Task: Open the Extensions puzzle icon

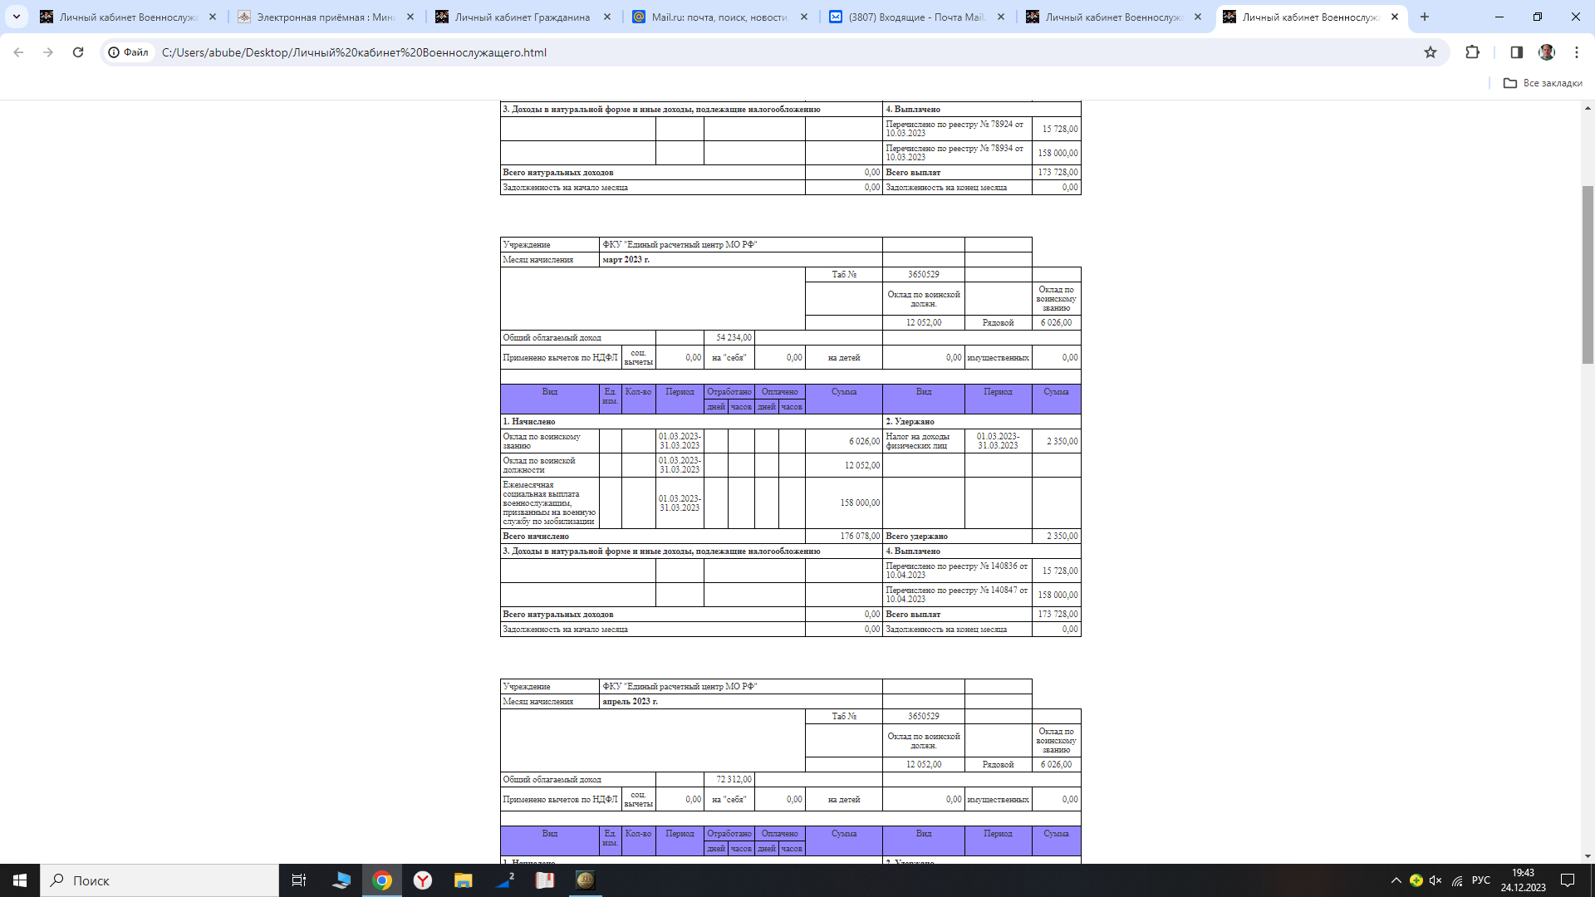Action: 1472,52
